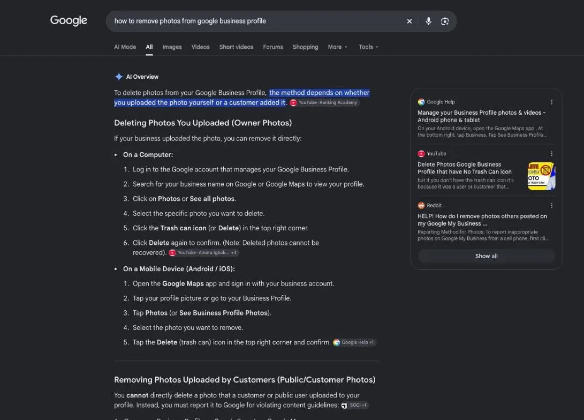Open the Reddit 'HELP! How do I remove photos' link

482,220
